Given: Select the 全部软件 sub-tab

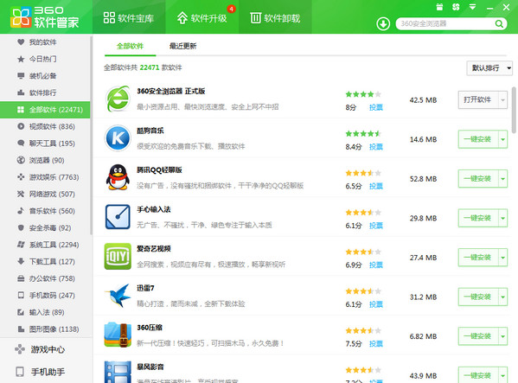Looking at the screenshot, I should [131, 46].
